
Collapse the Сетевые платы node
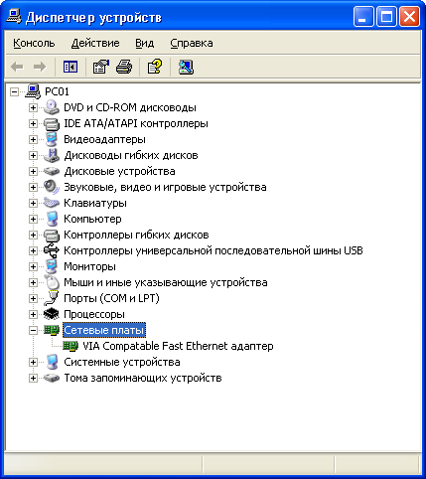coord(33,330)
